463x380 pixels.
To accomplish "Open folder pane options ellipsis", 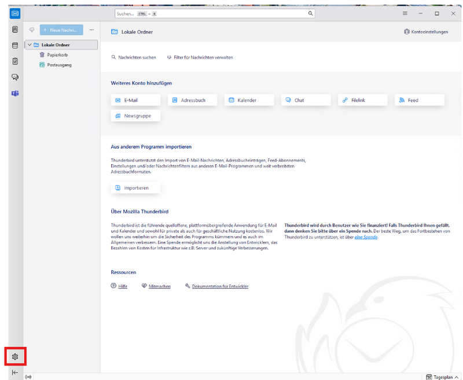I will tap(92, 30).
